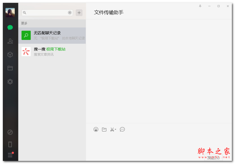Open the emoji picker in the chat toolbar

96,129
